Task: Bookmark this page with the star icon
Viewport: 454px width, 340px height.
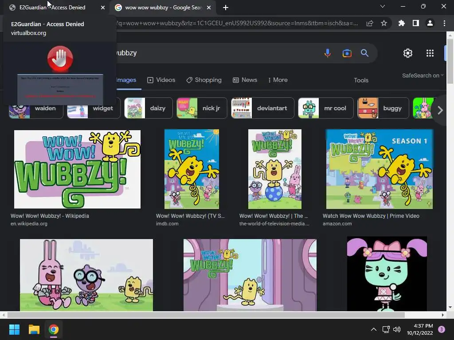Action: tap(384, 23)
